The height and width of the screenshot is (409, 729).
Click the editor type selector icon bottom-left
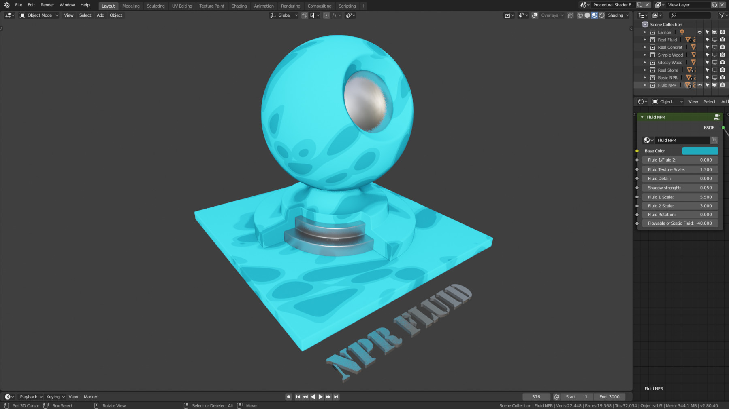click(8, 396)
